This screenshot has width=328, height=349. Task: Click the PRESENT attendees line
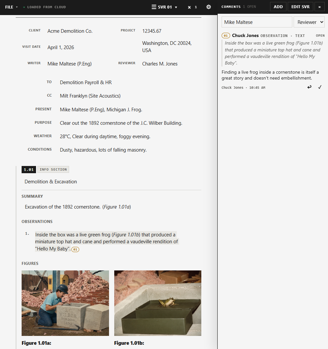point(101,110)
